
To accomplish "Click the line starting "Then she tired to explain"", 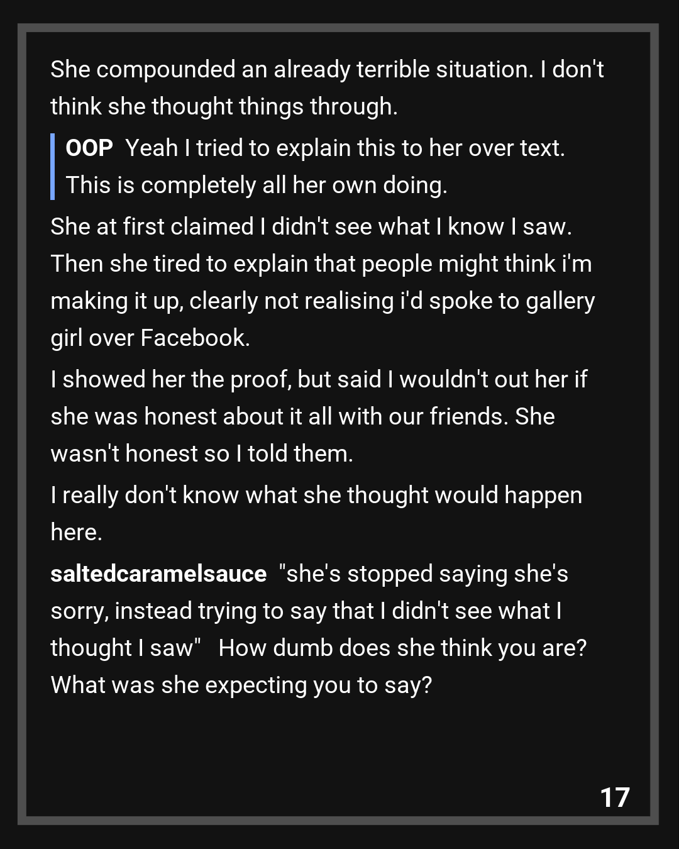I will point(321,264).
